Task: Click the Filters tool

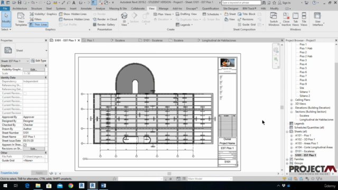Action: (x=35, y=19)
